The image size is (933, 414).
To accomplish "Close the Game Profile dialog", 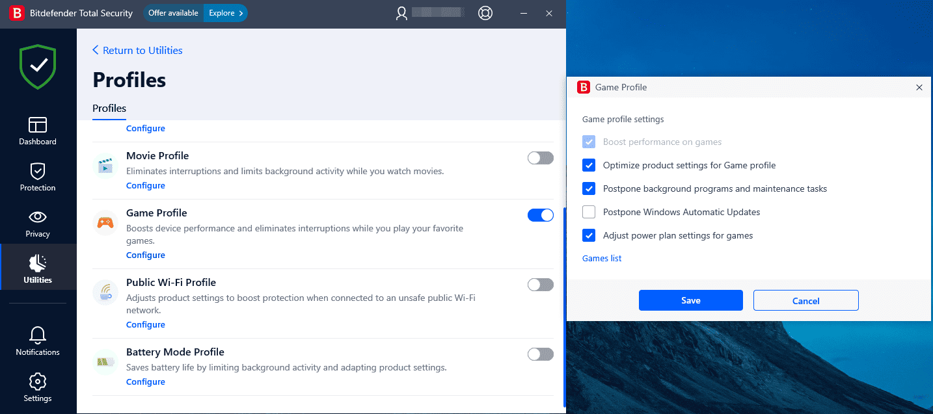I will coord(919,87).
